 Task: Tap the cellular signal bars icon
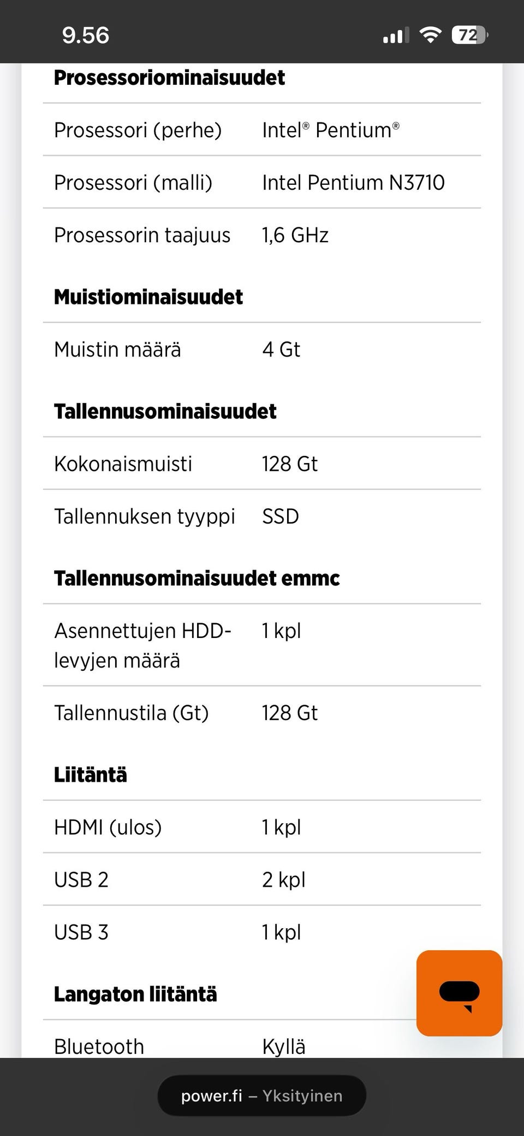(396, 36)
